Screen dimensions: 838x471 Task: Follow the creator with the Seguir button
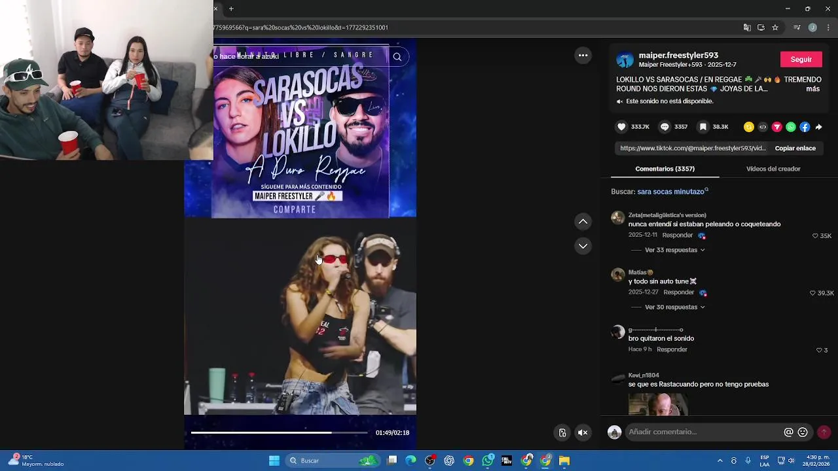(x=801, y=60)
